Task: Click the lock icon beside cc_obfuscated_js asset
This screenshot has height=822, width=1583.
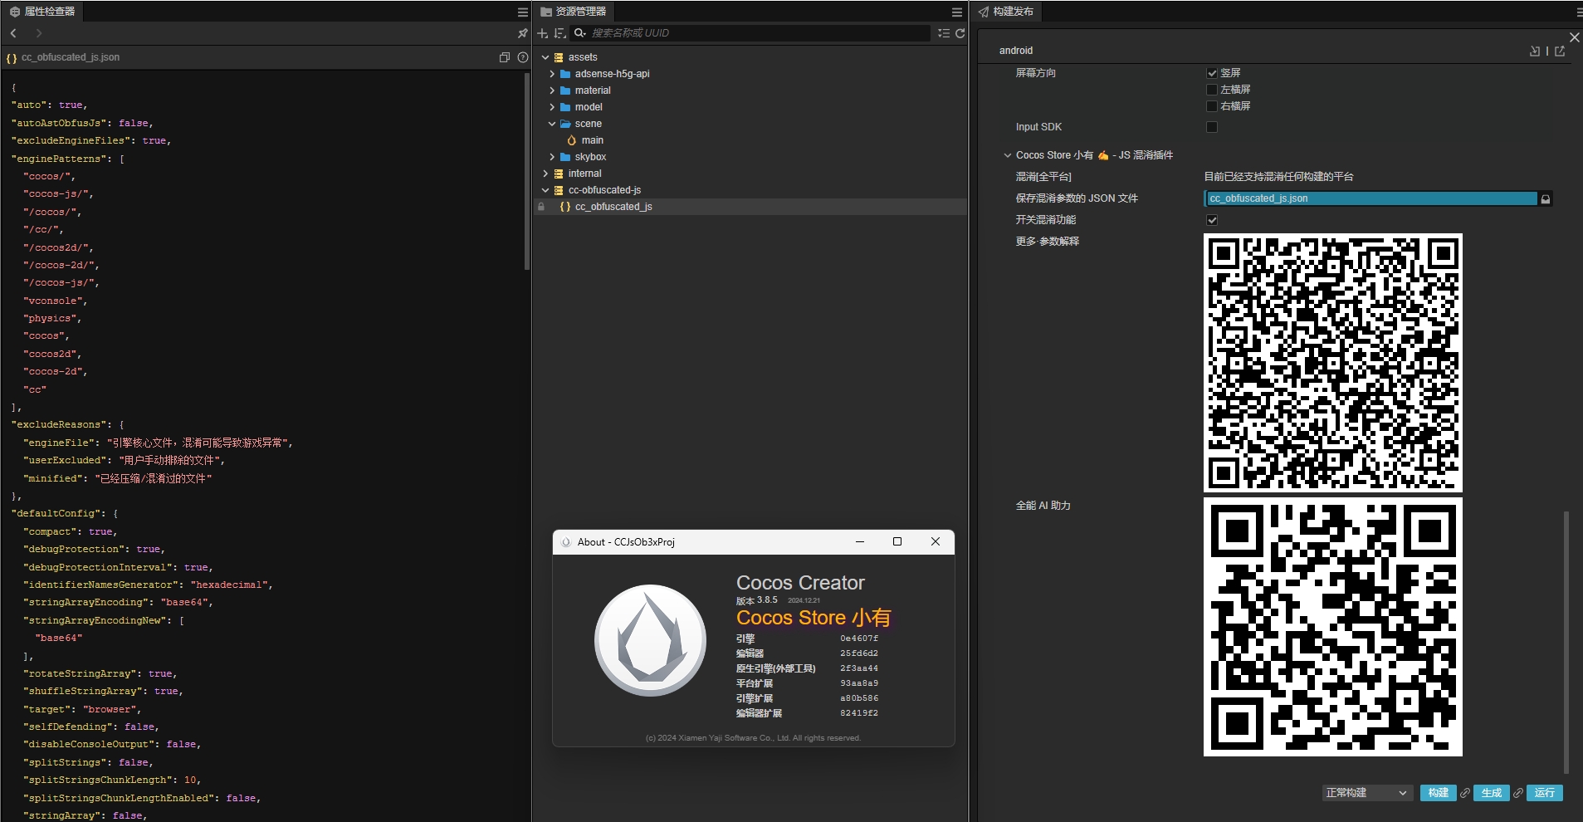Action: 541,207
